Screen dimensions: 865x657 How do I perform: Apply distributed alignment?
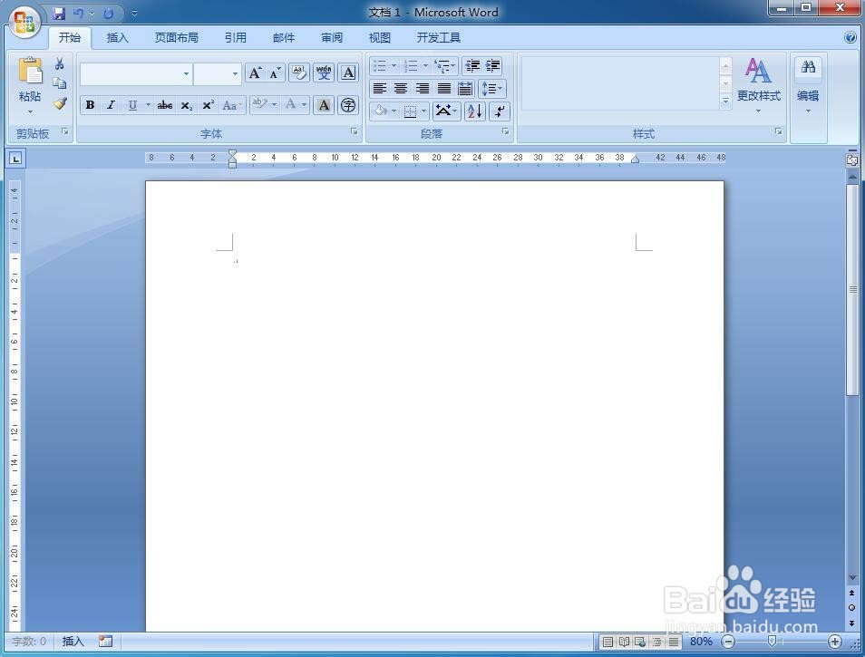pos(466,88)
